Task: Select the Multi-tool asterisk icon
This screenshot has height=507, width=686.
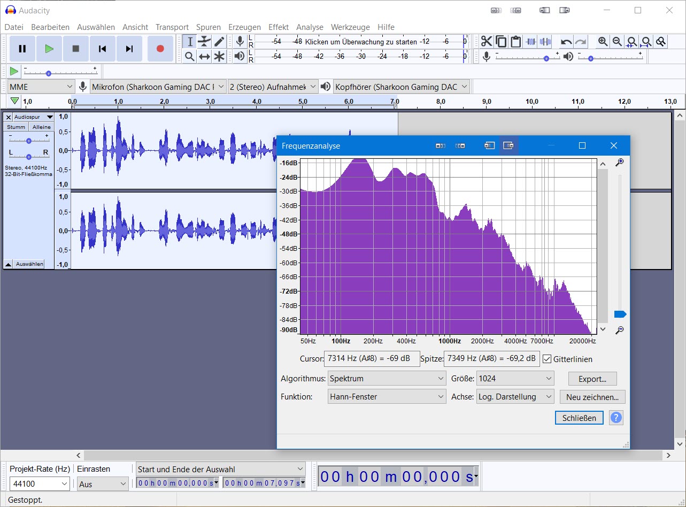Action: coord(219,56)
